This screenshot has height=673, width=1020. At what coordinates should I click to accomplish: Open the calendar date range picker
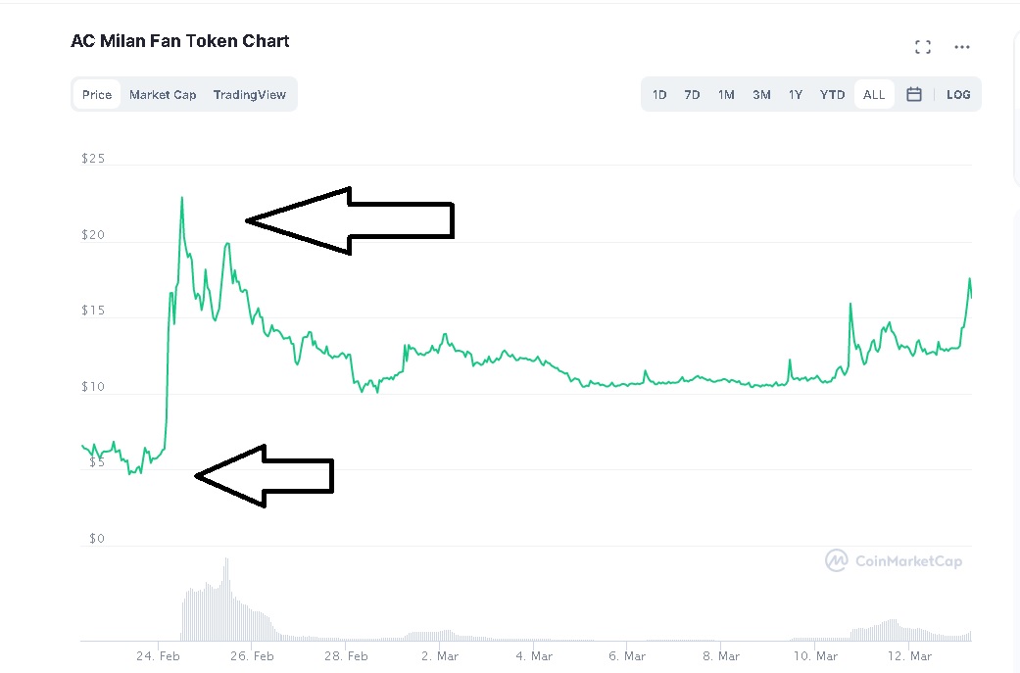click(x=914, y=95)
